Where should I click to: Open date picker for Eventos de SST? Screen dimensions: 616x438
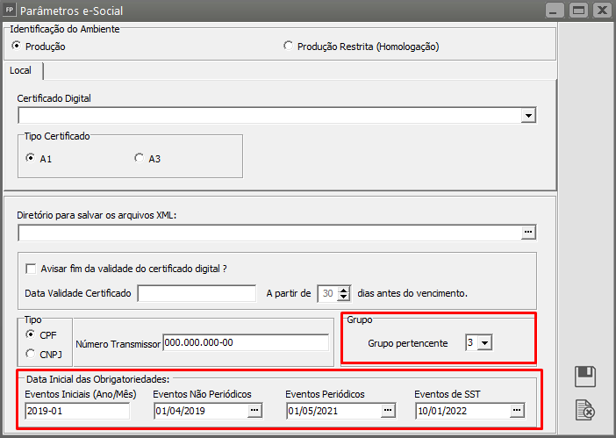(517, 411)
